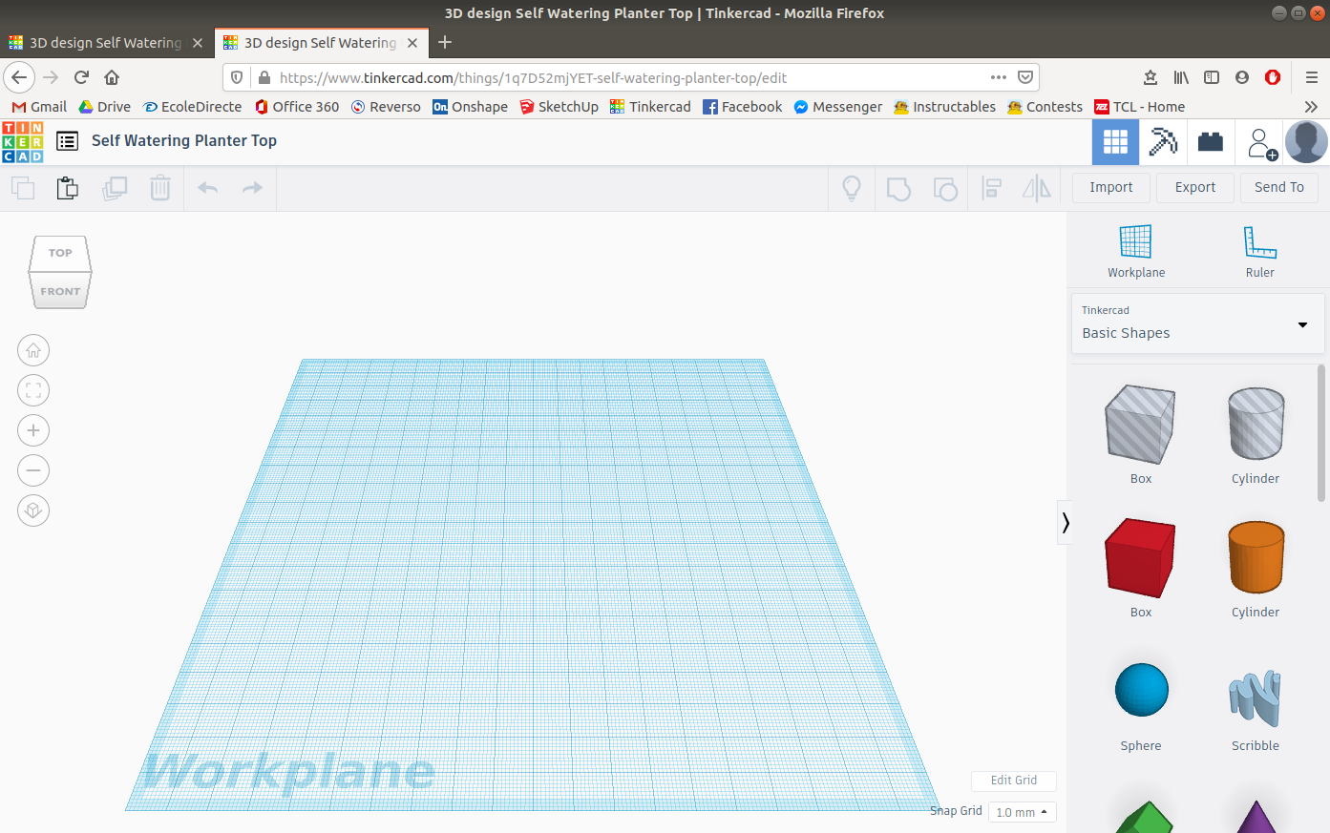
Task: Click the Undo arrow
Action: coord(207,188)
